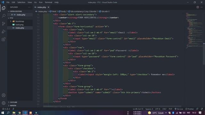Click the orange XAMPP taskbar icon

pos(31,113)
